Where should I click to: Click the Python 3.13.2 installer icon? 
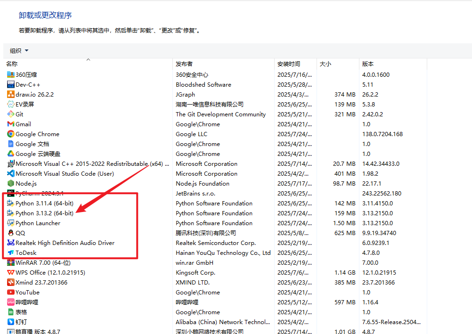(x=10, y=213)
